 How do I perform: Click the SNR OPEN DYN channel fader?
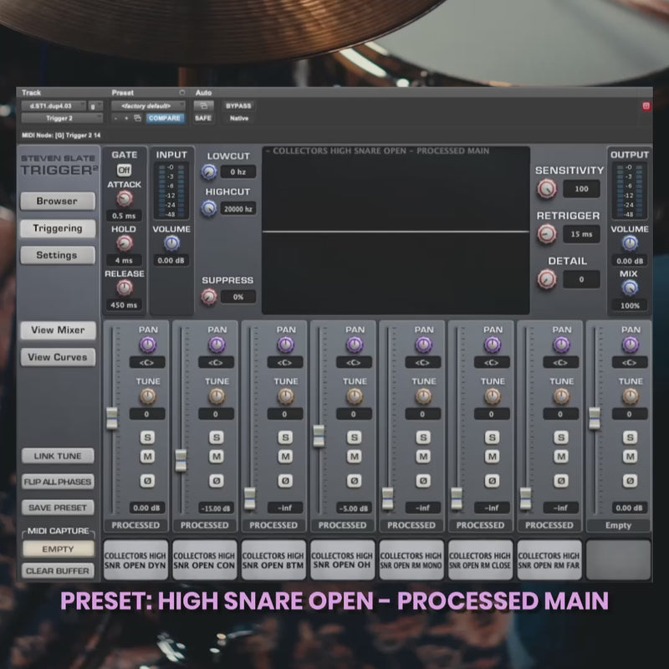tap(112, 417)
